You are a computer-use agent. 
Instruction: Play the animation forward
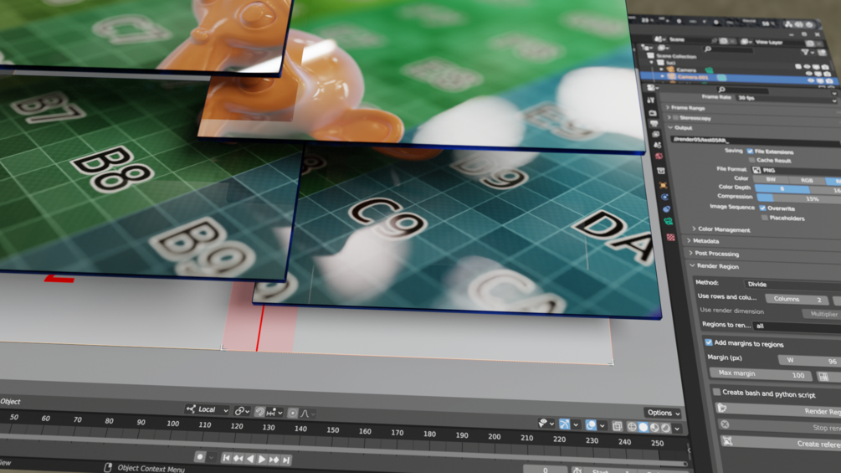point(262,459)
